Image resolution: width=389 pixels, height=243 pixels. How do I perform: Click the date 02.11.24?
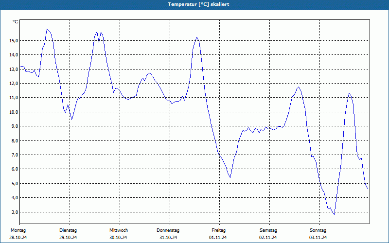[x=268, y=238]
